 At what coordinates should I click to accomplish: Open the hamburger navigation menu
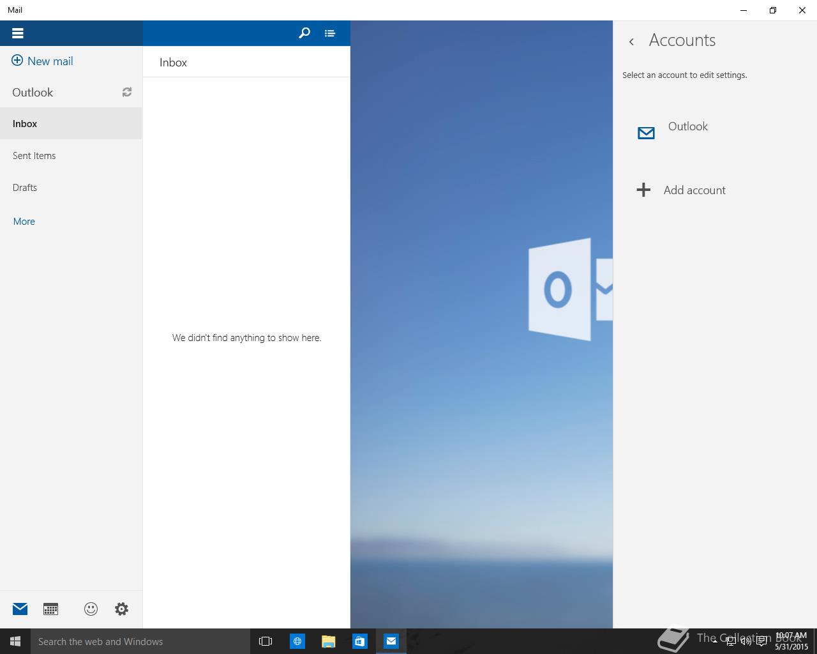tap(17, 33)
